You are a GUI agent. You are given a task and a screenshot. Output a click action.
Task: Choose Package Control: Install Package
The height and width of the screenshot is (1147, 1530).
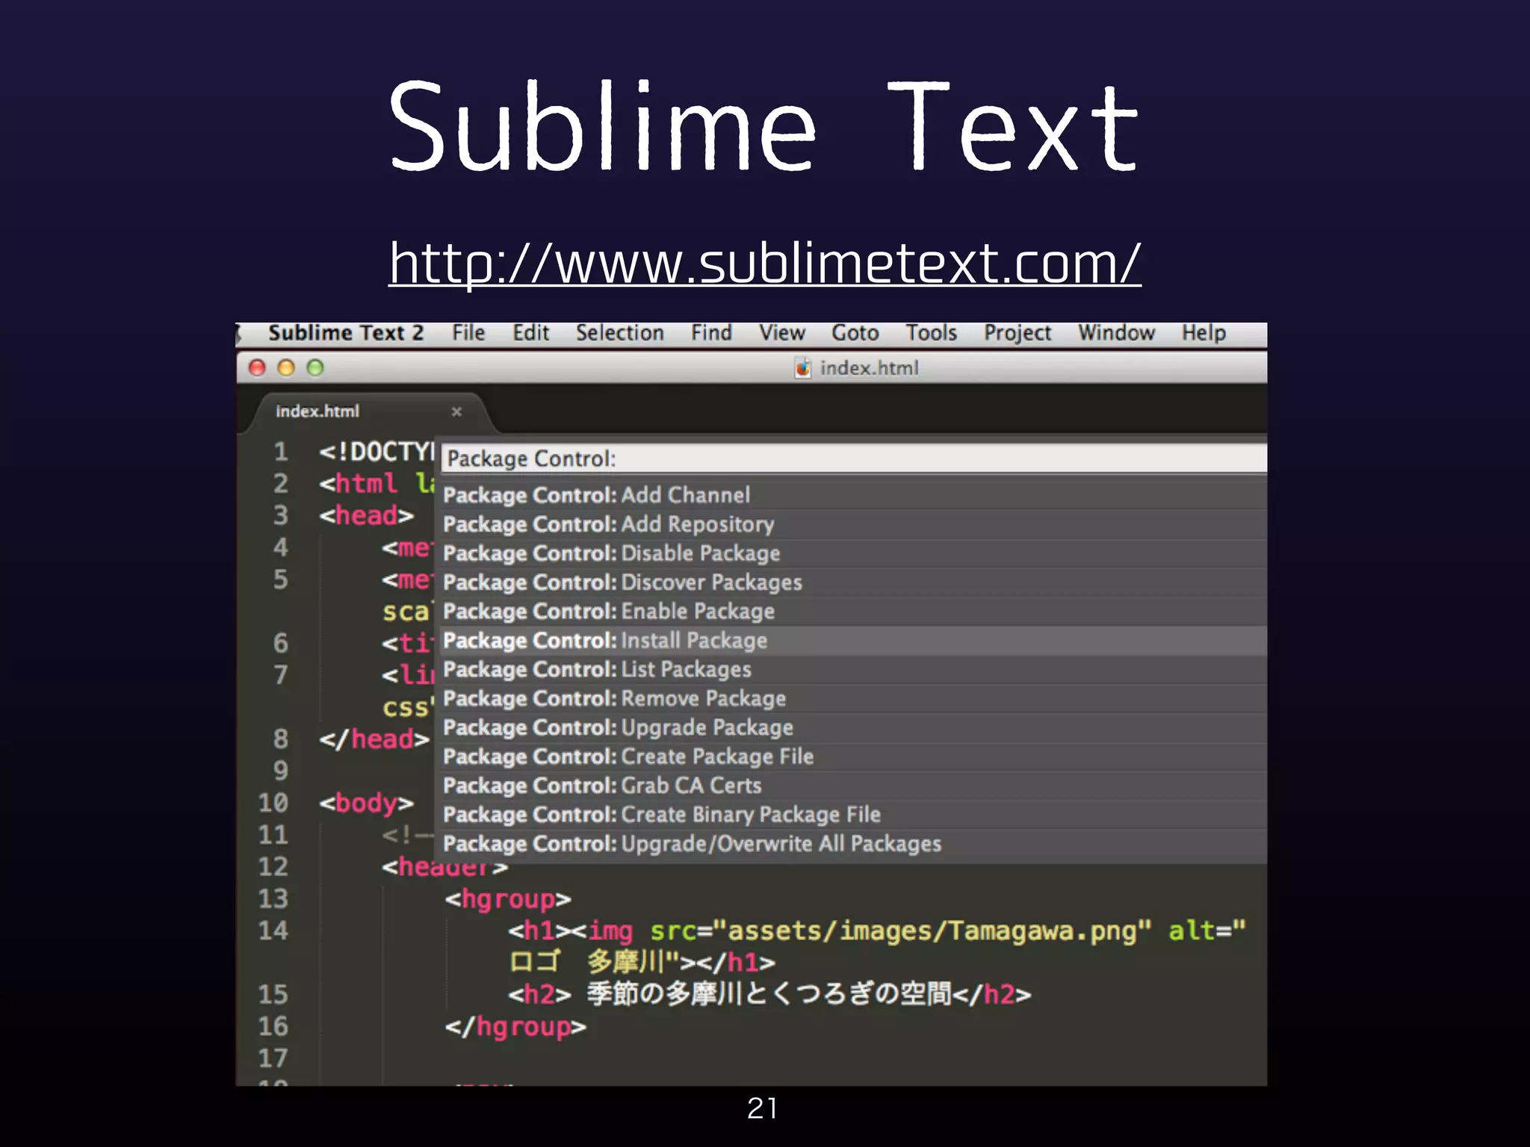point(854,641)
